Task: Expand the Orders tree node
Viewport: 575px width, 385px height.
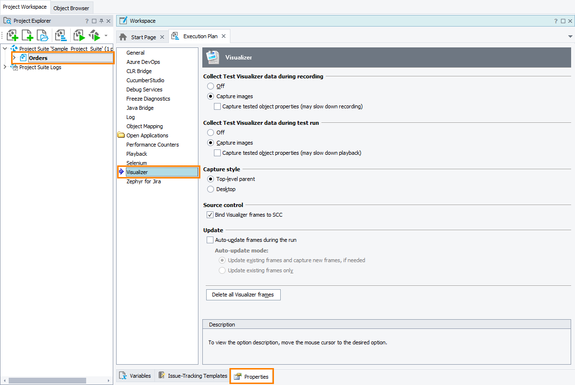Action: (14, 58)
